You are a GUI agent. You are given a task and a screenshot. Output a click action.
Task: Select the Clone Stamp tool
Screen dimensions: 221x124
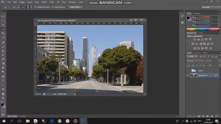3,51
